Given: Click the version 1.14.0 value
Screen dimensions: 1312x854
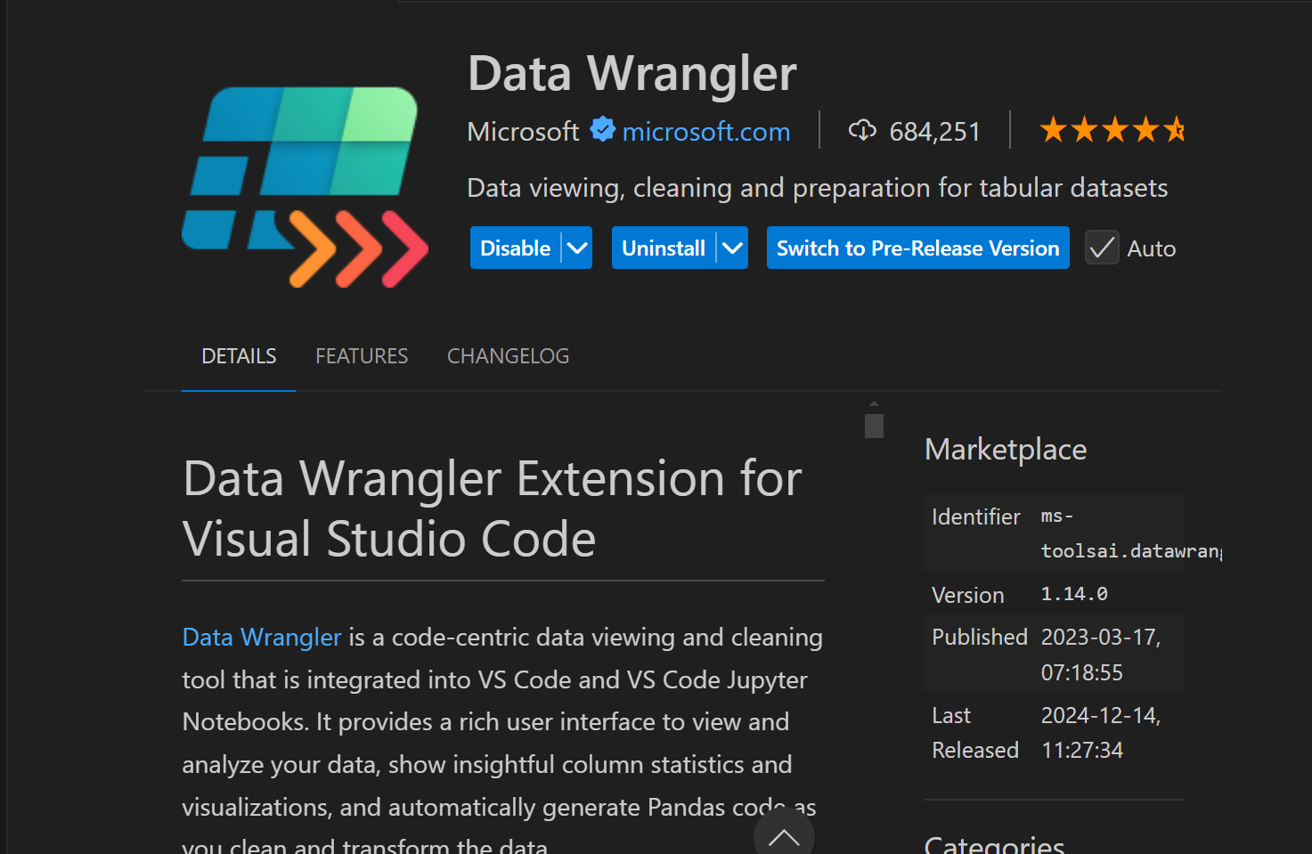Looking at the screenshot, I should pyautogui.click(x=1074, y=594).
